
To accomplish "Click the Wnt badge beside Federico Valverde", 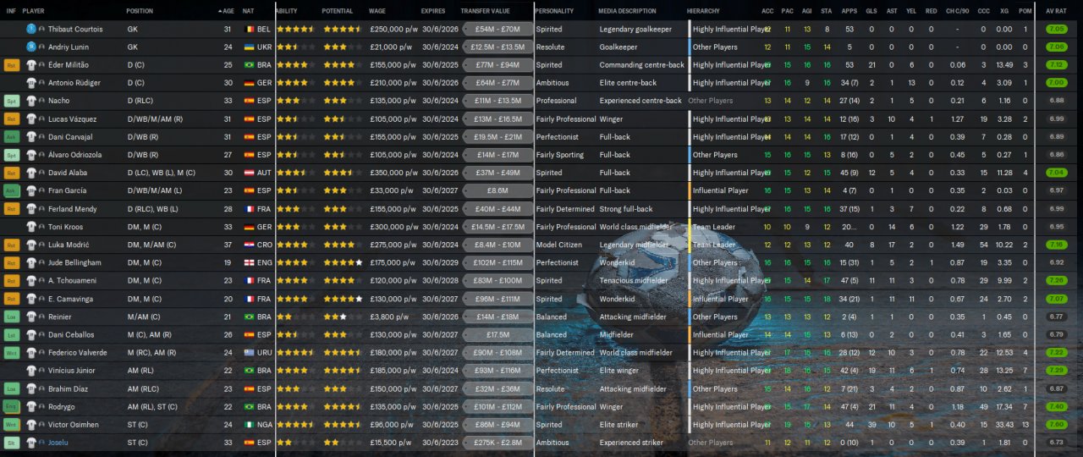I will coord(12,352).
